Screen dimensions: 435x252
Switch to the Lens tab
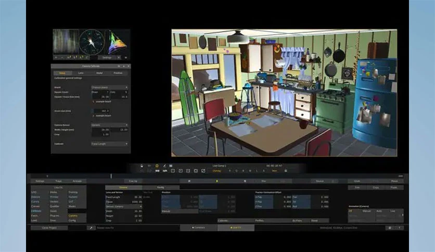[x=81, y=73]
